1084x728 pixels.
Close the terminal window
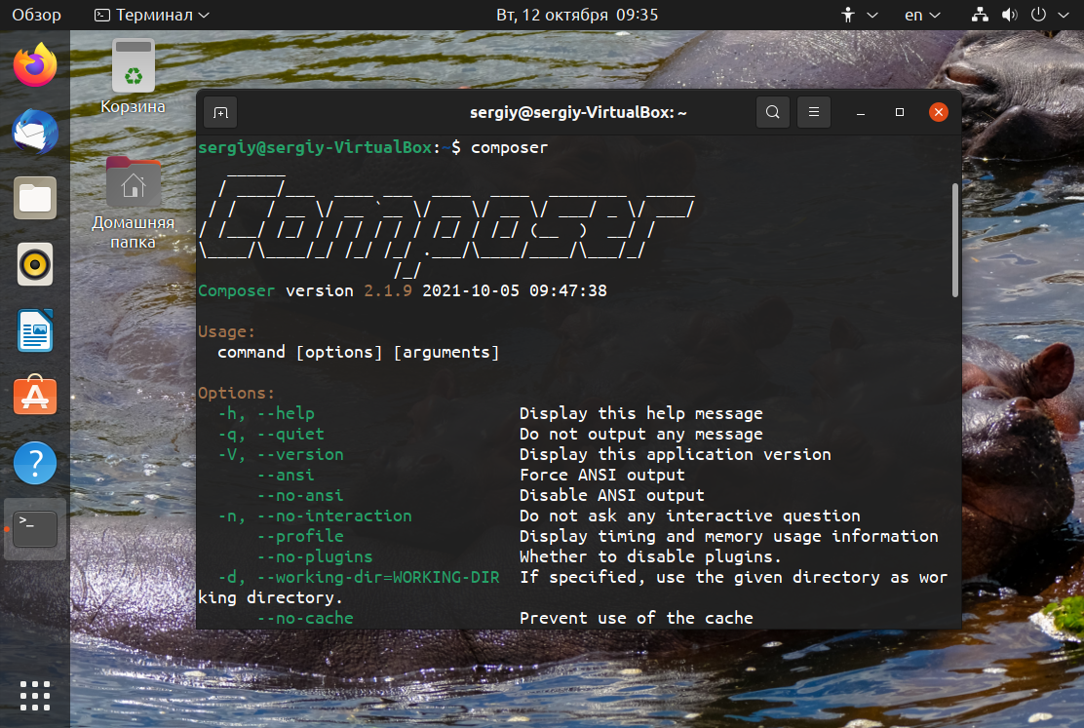[x=938, y=112]
